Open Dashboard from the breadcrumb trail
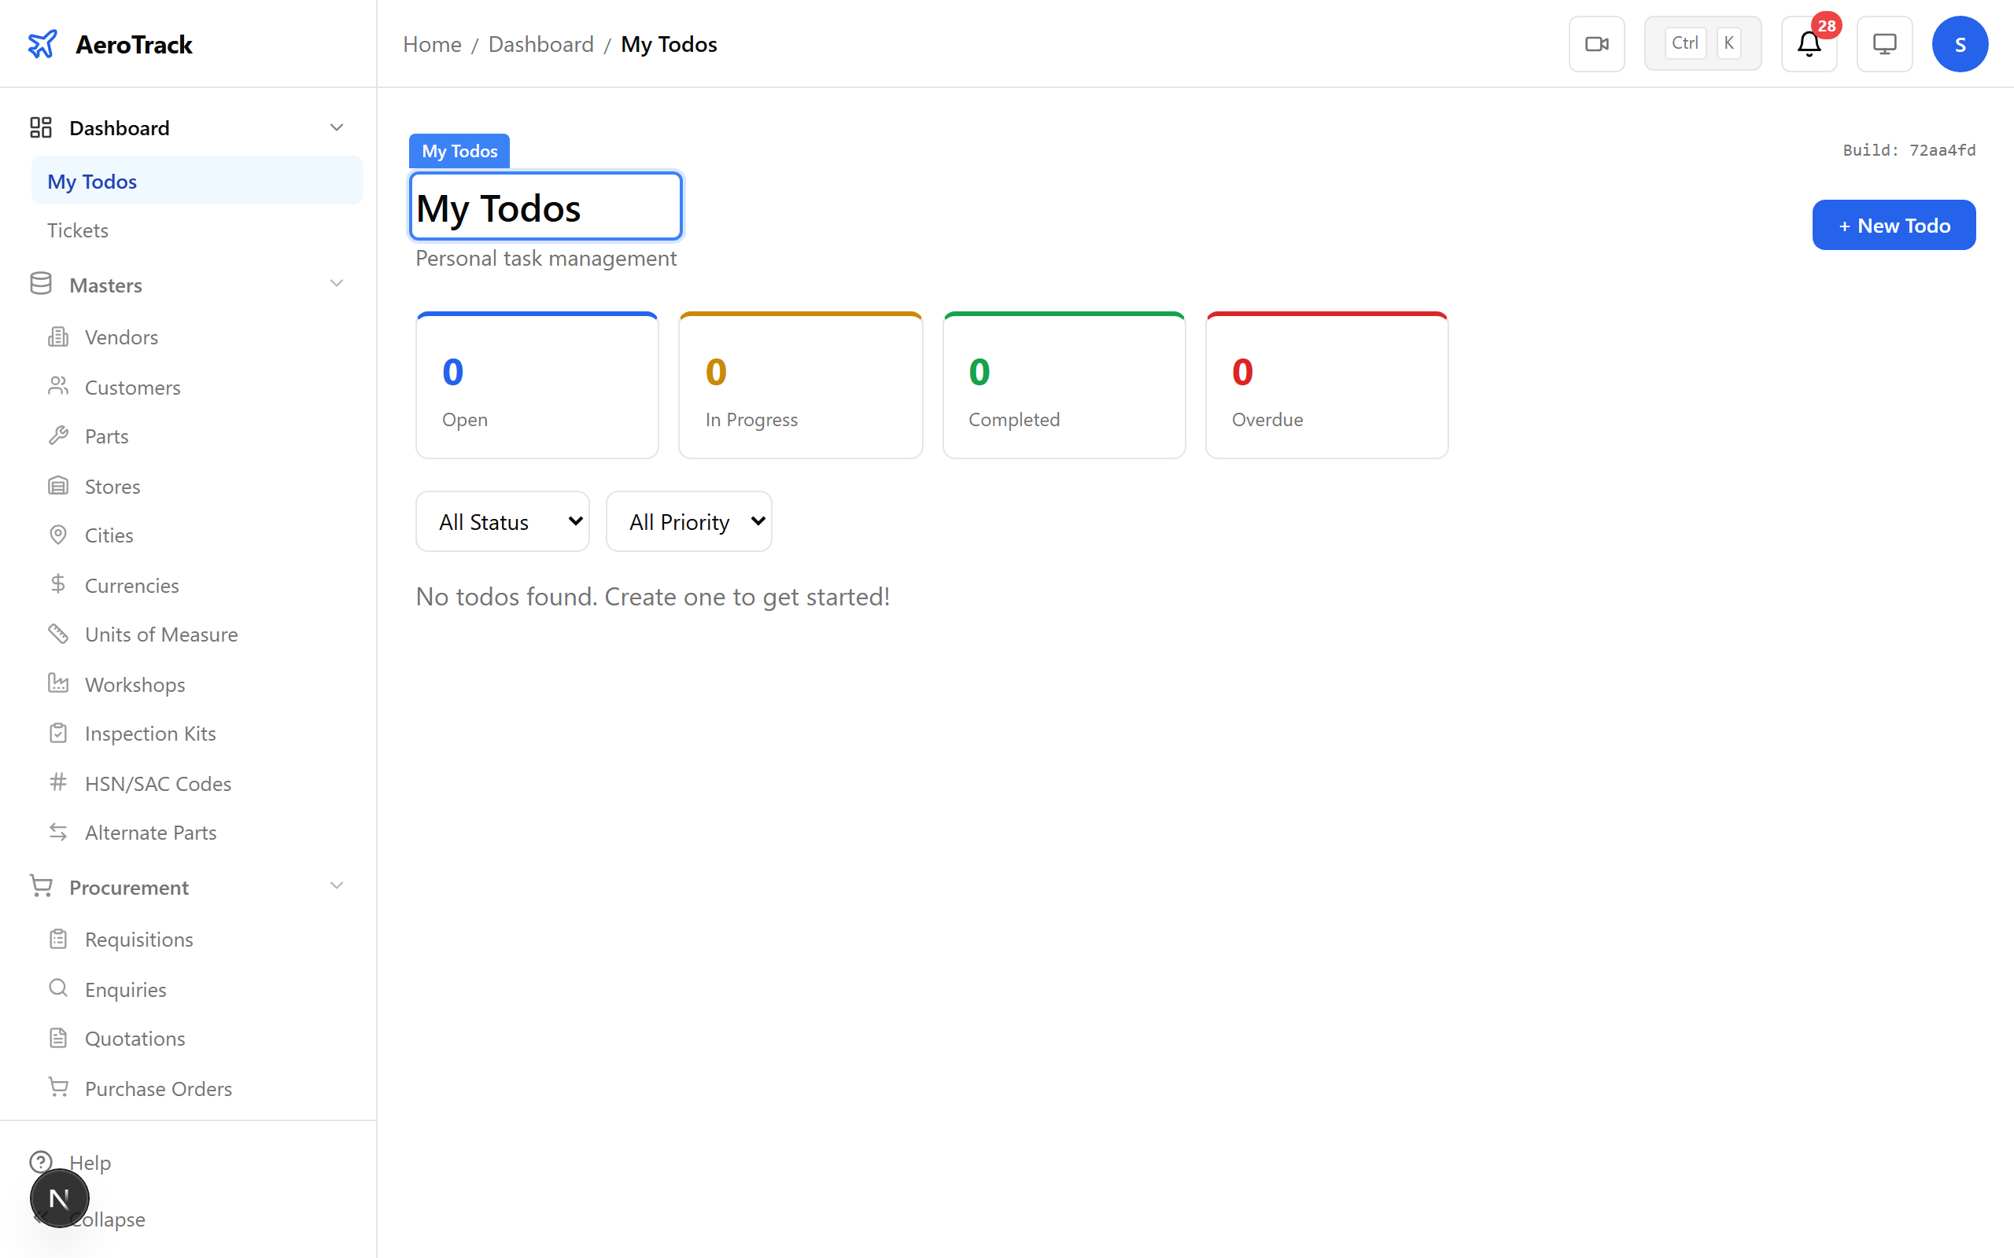The image size is (2014, 1258). 540,43
